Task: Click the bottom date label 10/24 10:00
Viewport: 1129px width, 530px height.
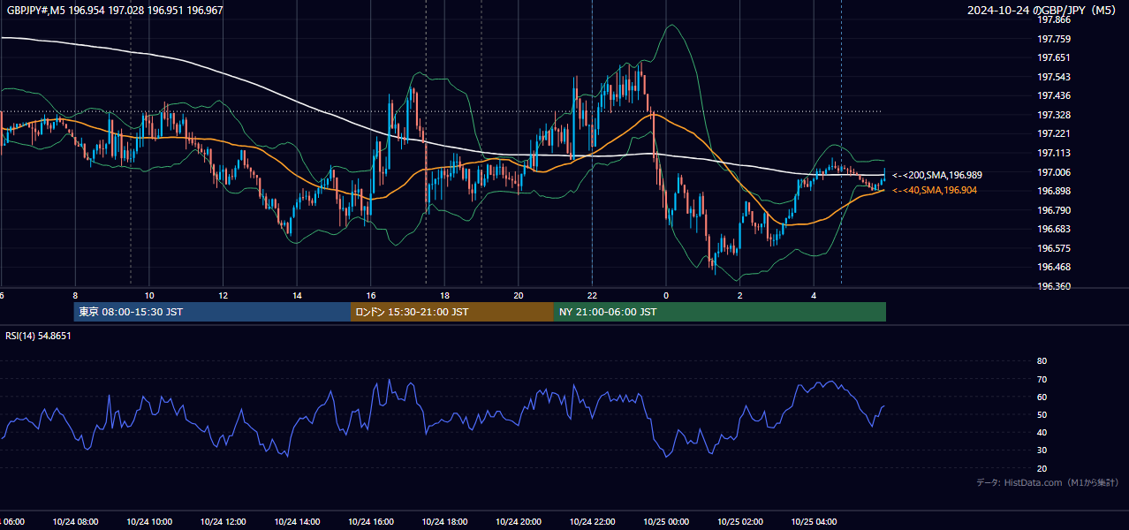Action: (x=149, y=522)
